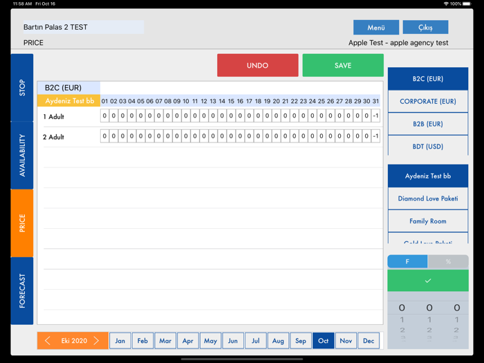
Task: Choose the BDT (USD) rate channel
Action: click(428, 146)
